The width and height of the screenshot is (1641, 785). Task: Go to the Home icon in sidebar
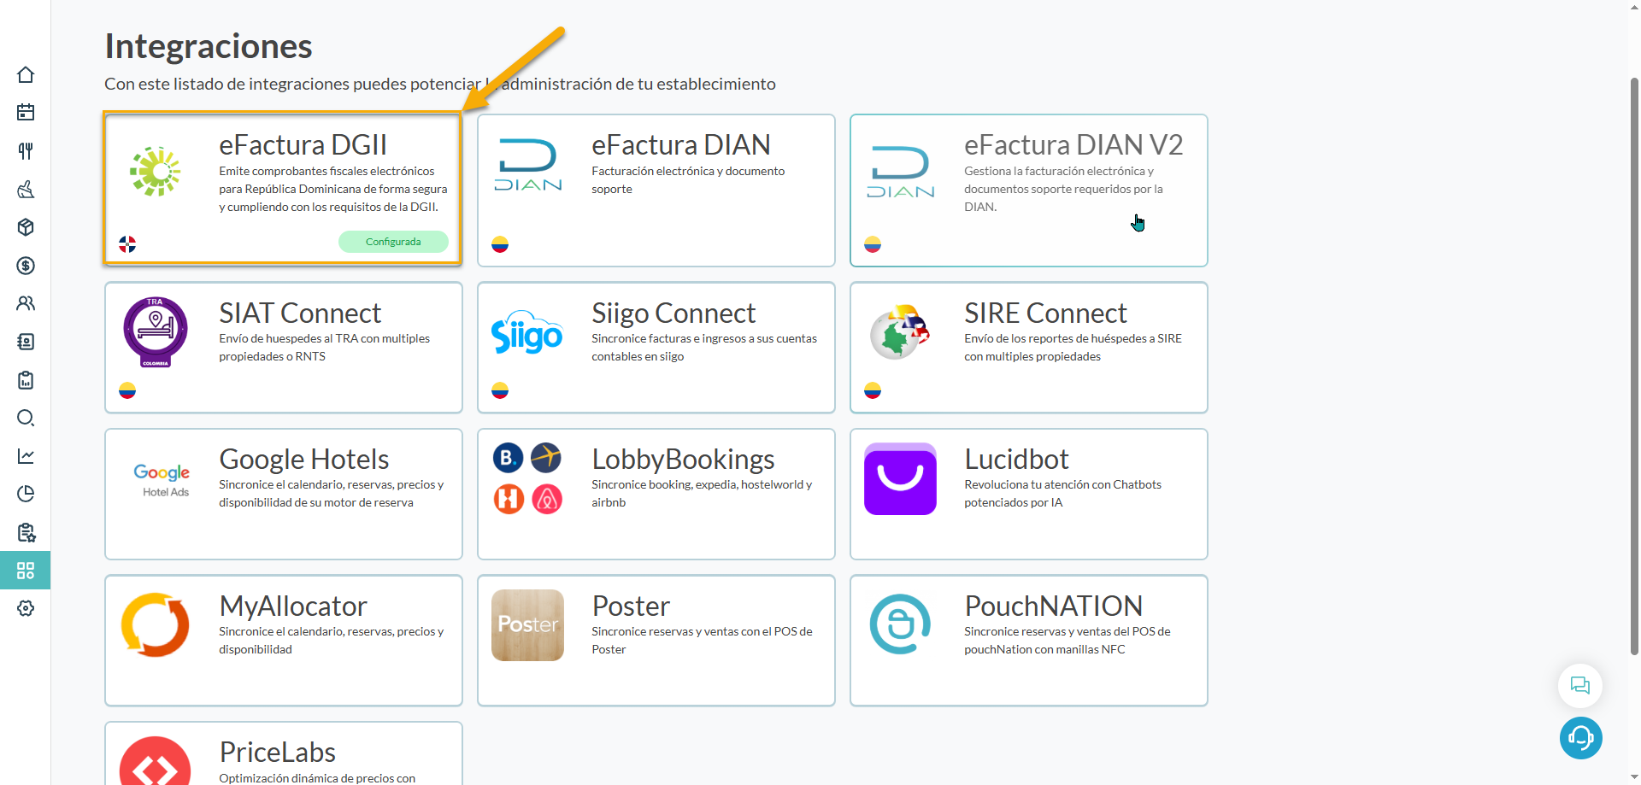[26, 75]
